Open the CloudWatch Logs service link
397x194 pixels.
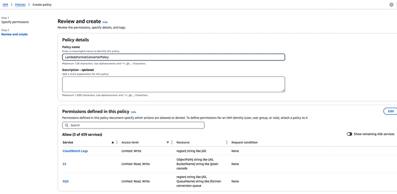pyautogui.click(x=75, y=151)
